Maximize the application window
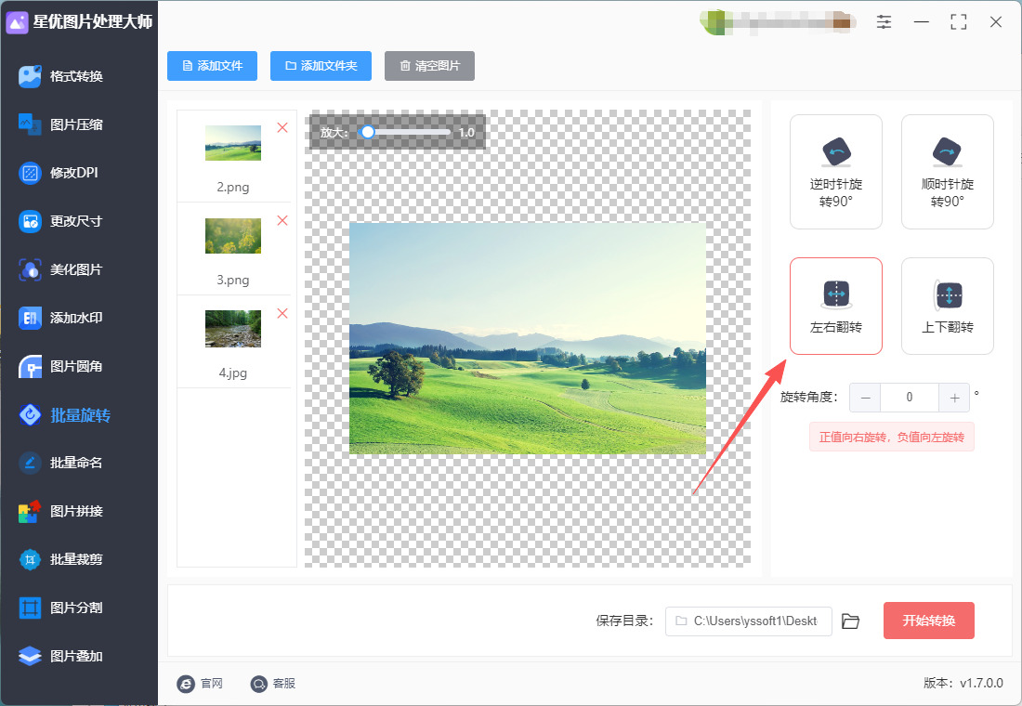This screenshot has height=706, width=1022. click(x=958, y=22)
